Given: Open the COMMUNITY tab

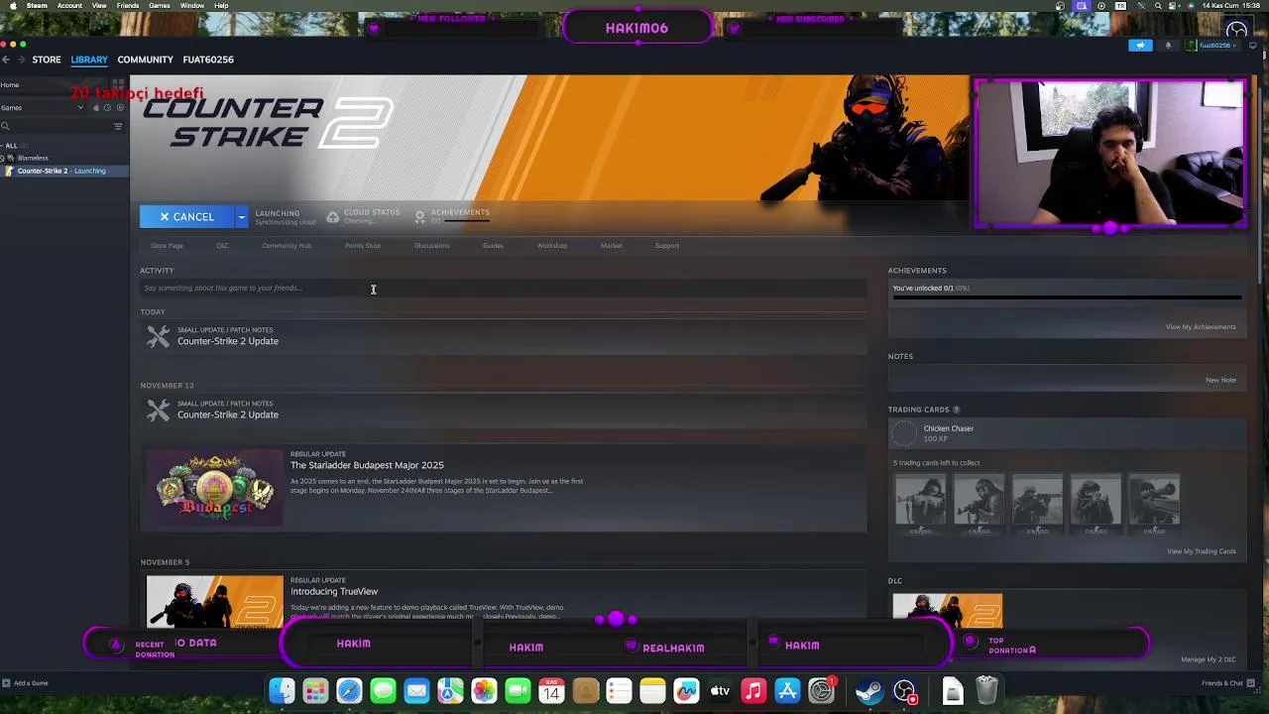Looking at the screenshot, I should [x=145, y=59].
